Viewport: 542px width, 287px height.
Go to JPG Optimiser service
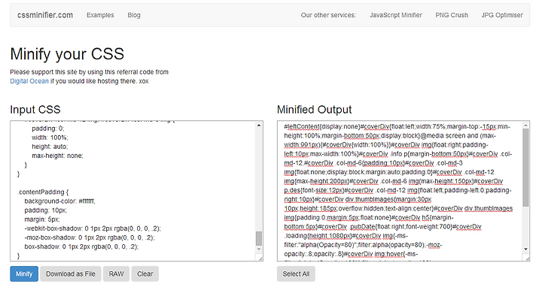pyautogui.click(x=502, y=15)
